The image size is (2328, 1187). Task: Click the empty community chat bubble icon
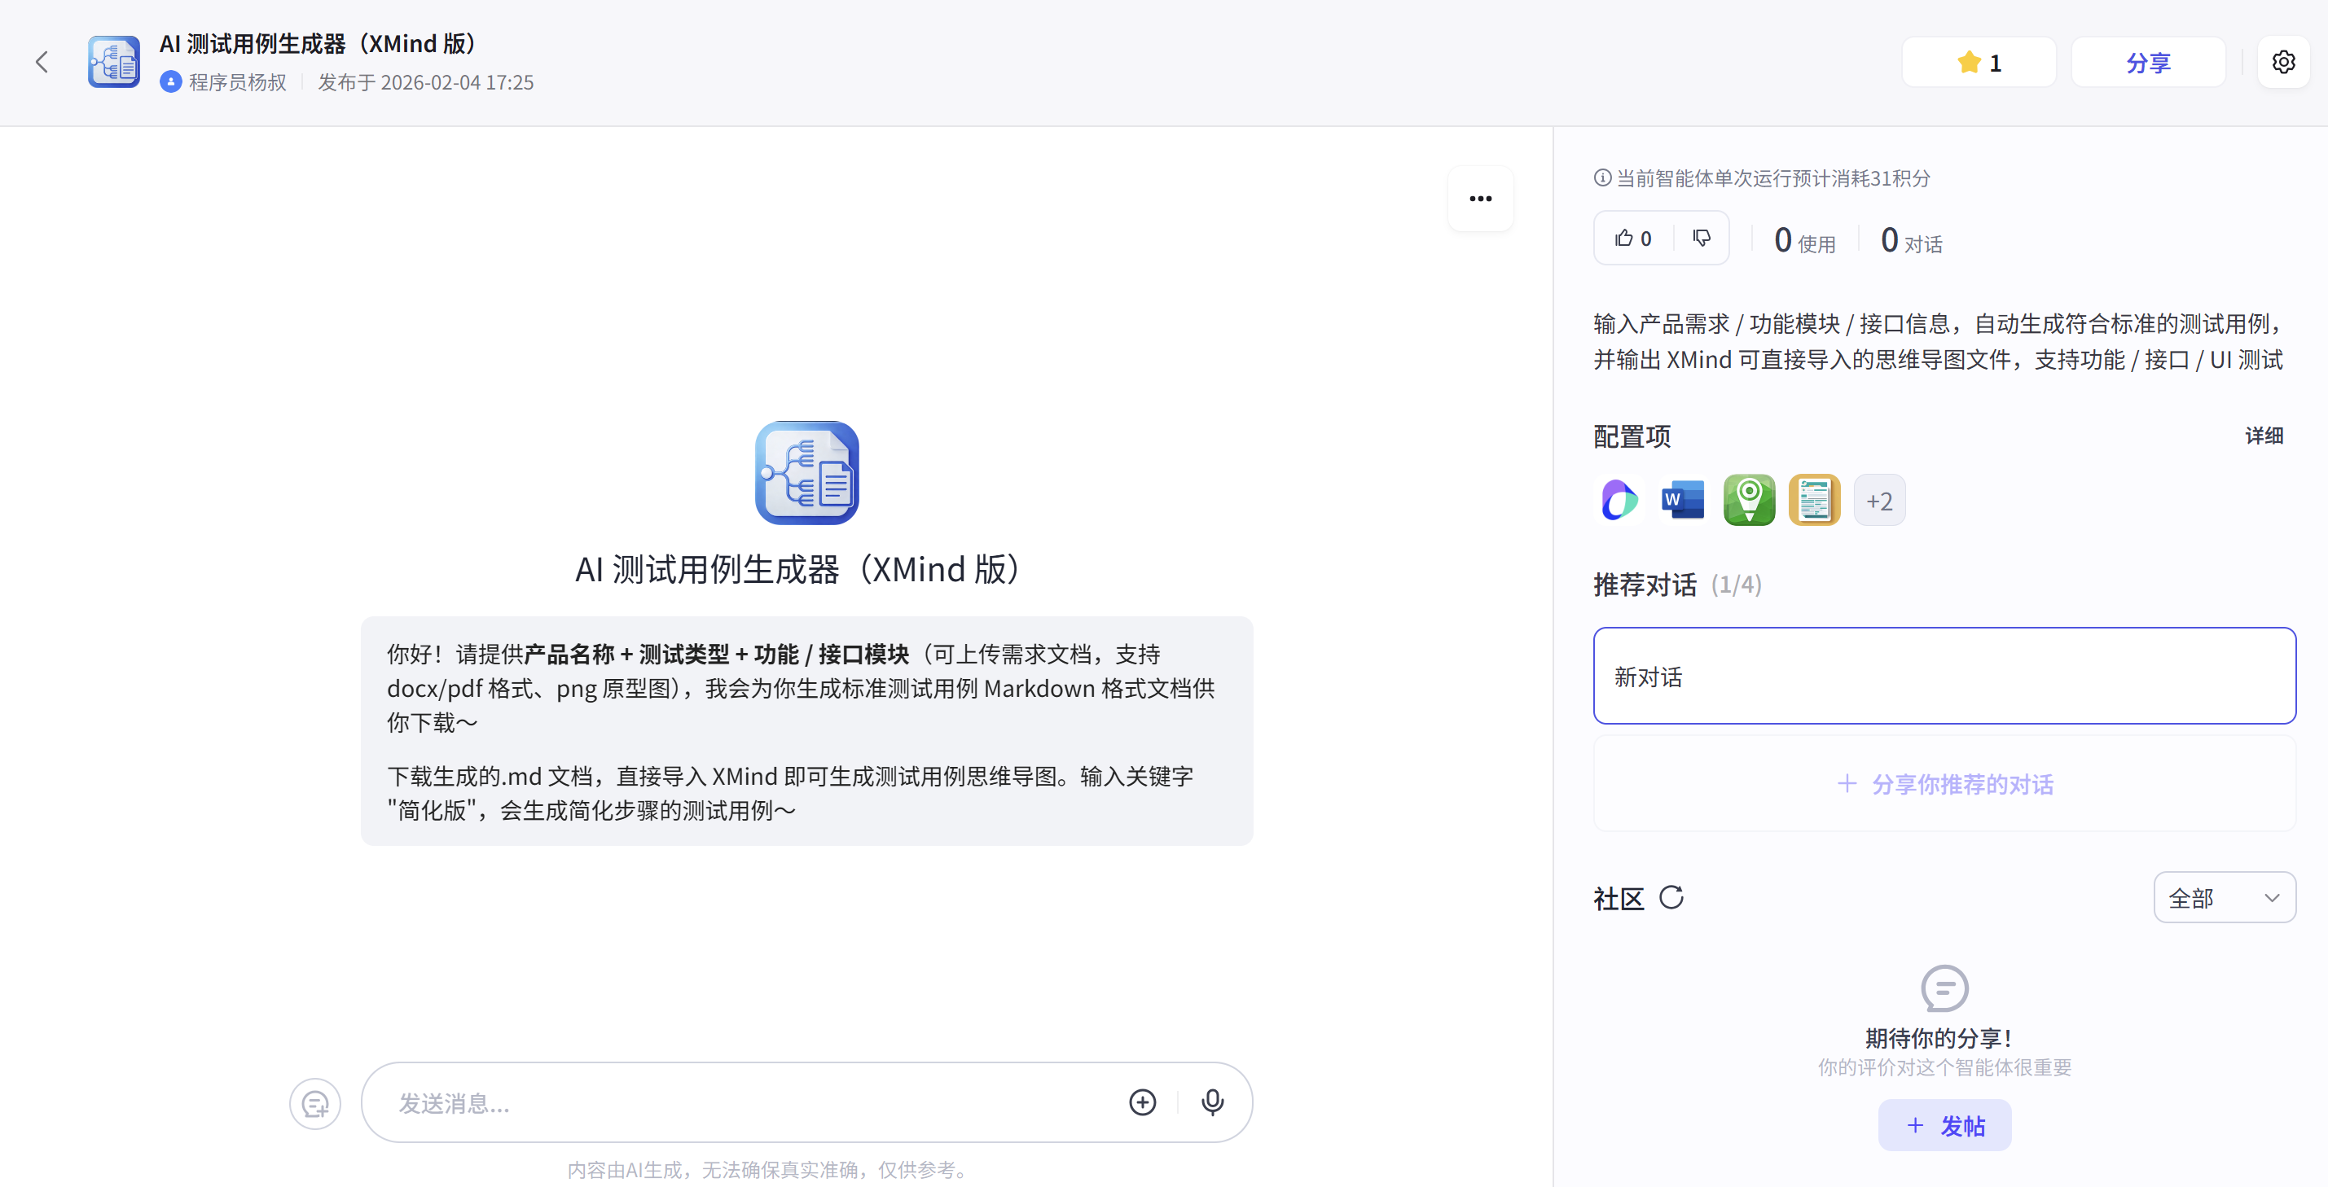click(x=1944, y=988)
